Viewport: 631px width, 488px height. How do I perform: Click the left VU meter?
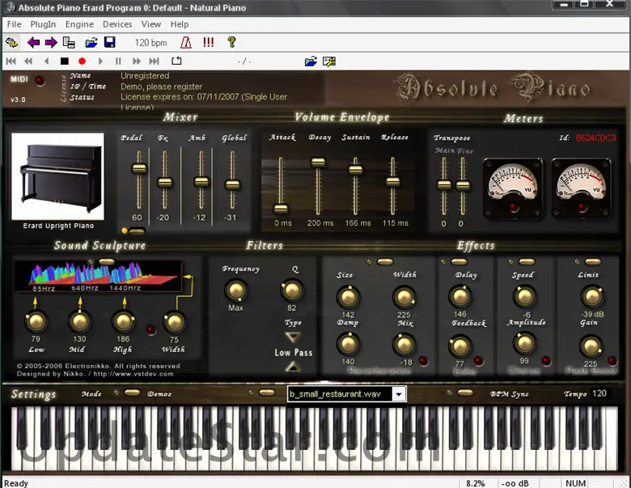point(513,188)
